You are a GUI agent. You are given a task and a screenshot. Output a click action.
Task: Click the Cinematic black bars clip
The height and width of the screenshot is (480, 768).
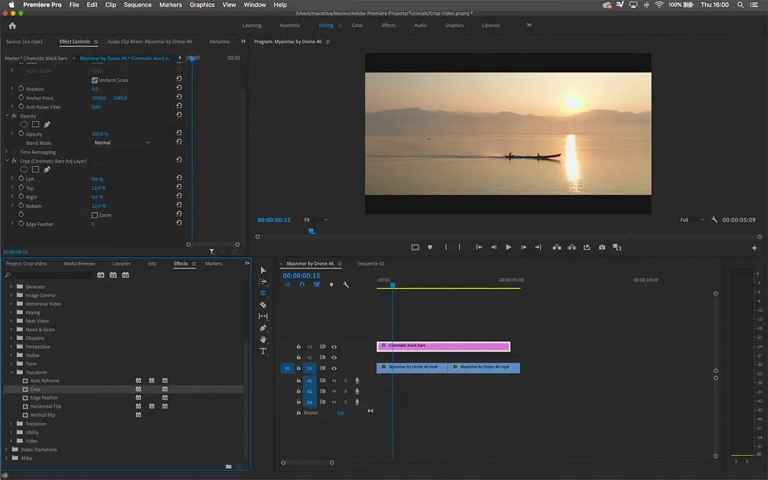[443, 346]
